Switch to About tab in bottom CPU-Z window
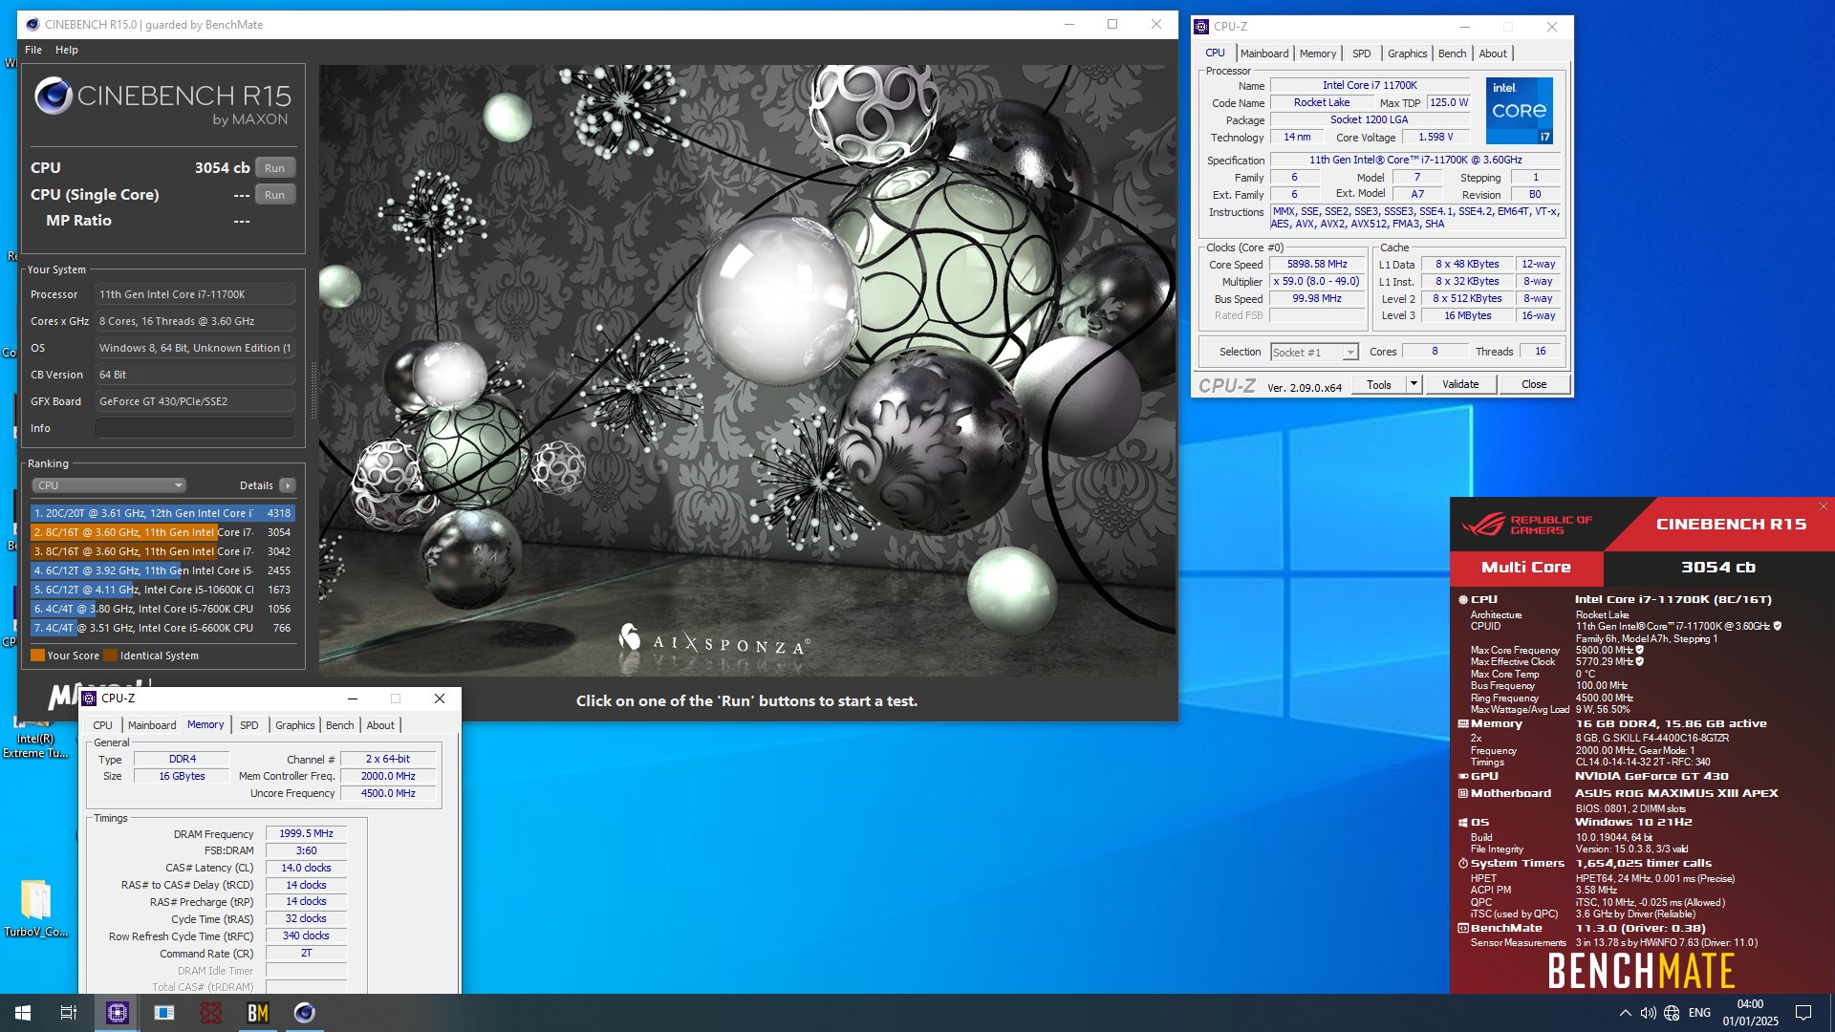Image resolution: width=1835 pixels, height=1032 pixels. (x=380, y=725)
